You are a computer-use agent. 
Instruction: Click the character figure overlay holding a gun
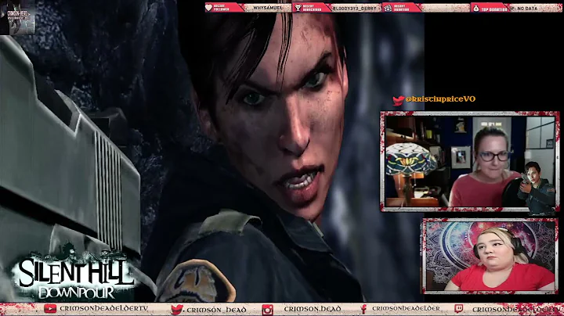[537, 189]
